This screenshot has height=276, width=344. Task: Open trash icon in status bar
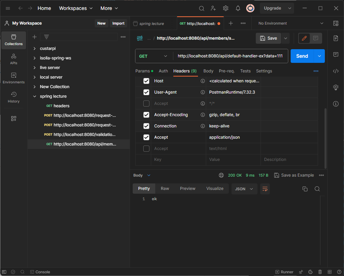coord(320,272)
